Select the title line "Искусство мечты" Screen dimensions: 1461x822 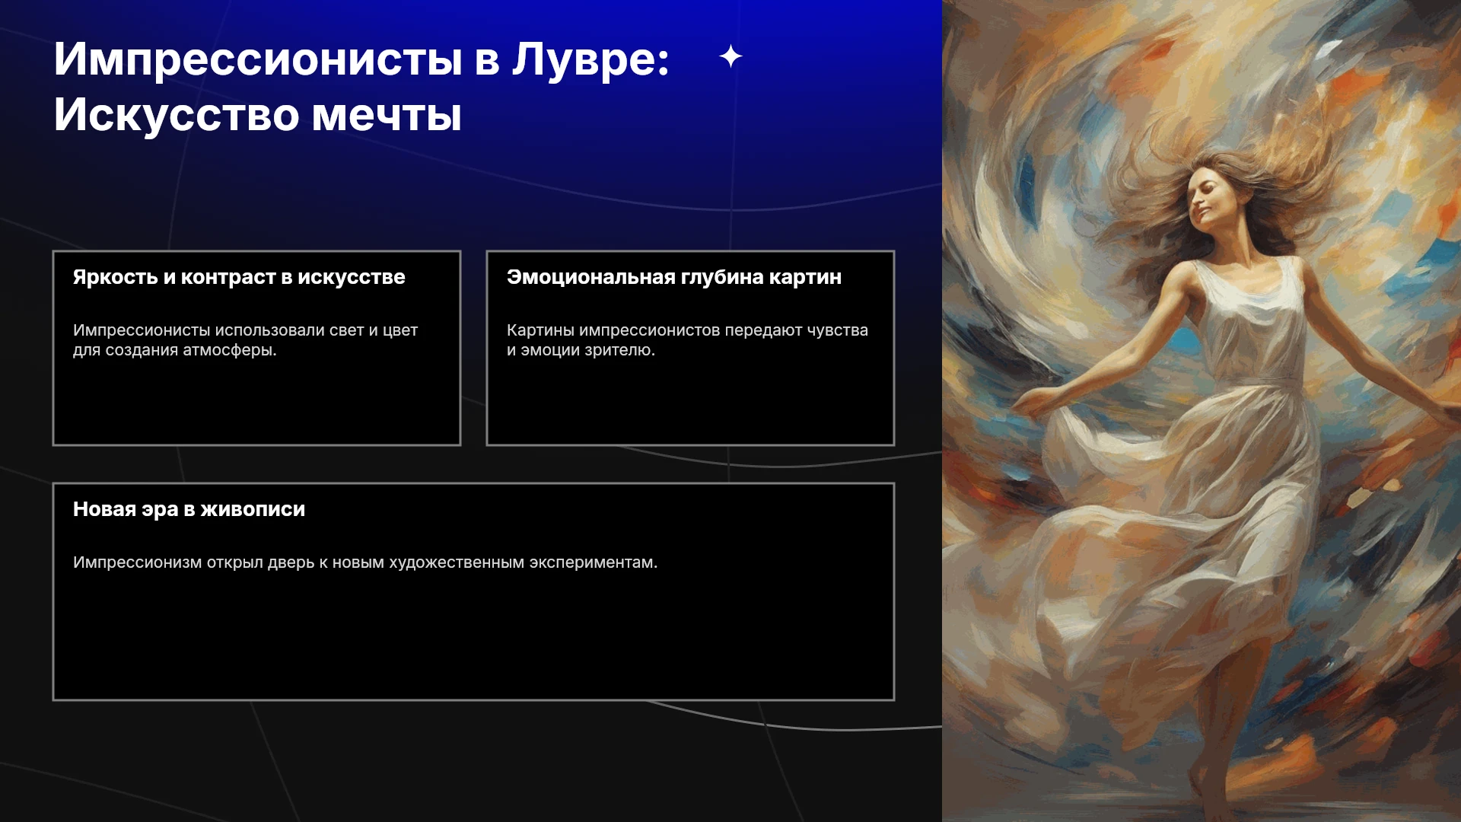click(x=257, y=115)
